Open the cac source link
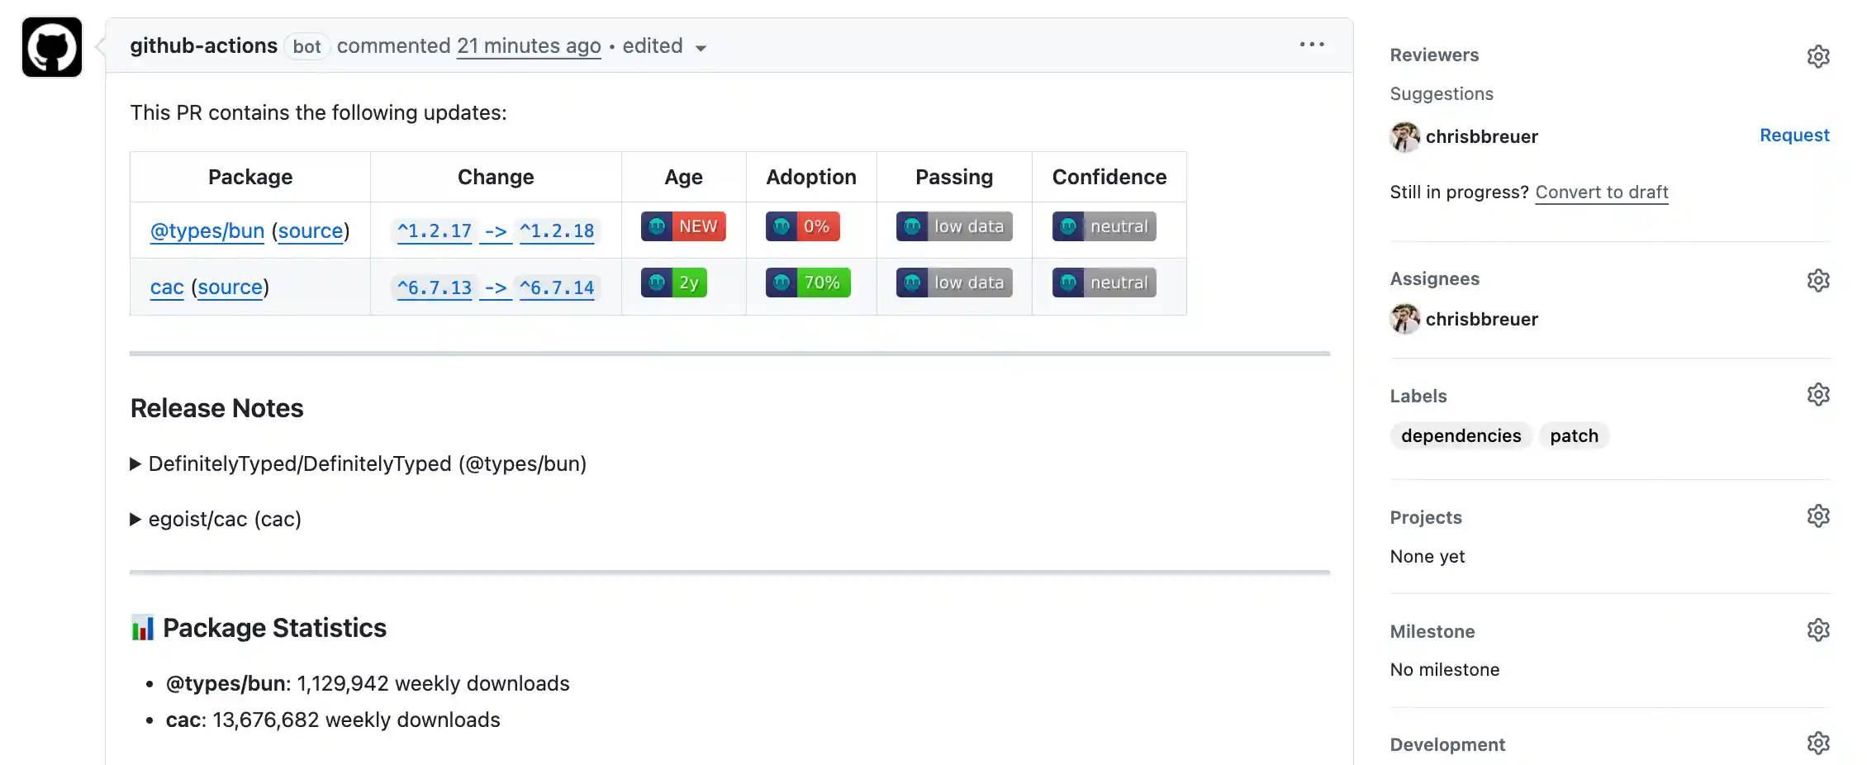The height and width of the screenshot is (765, 1867). click(230, 287)
